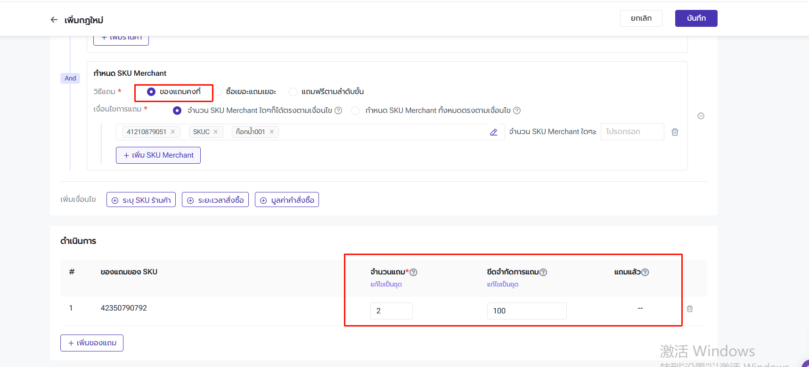Click the โปรดกรอก quantity input field
809x367 pixels.
click(x=632, y=132)
